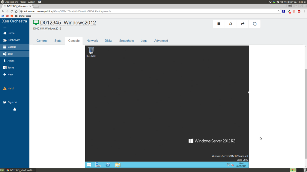307x172 pixels.
Task: Switch to the Stats tab
Action: (58, 41)
